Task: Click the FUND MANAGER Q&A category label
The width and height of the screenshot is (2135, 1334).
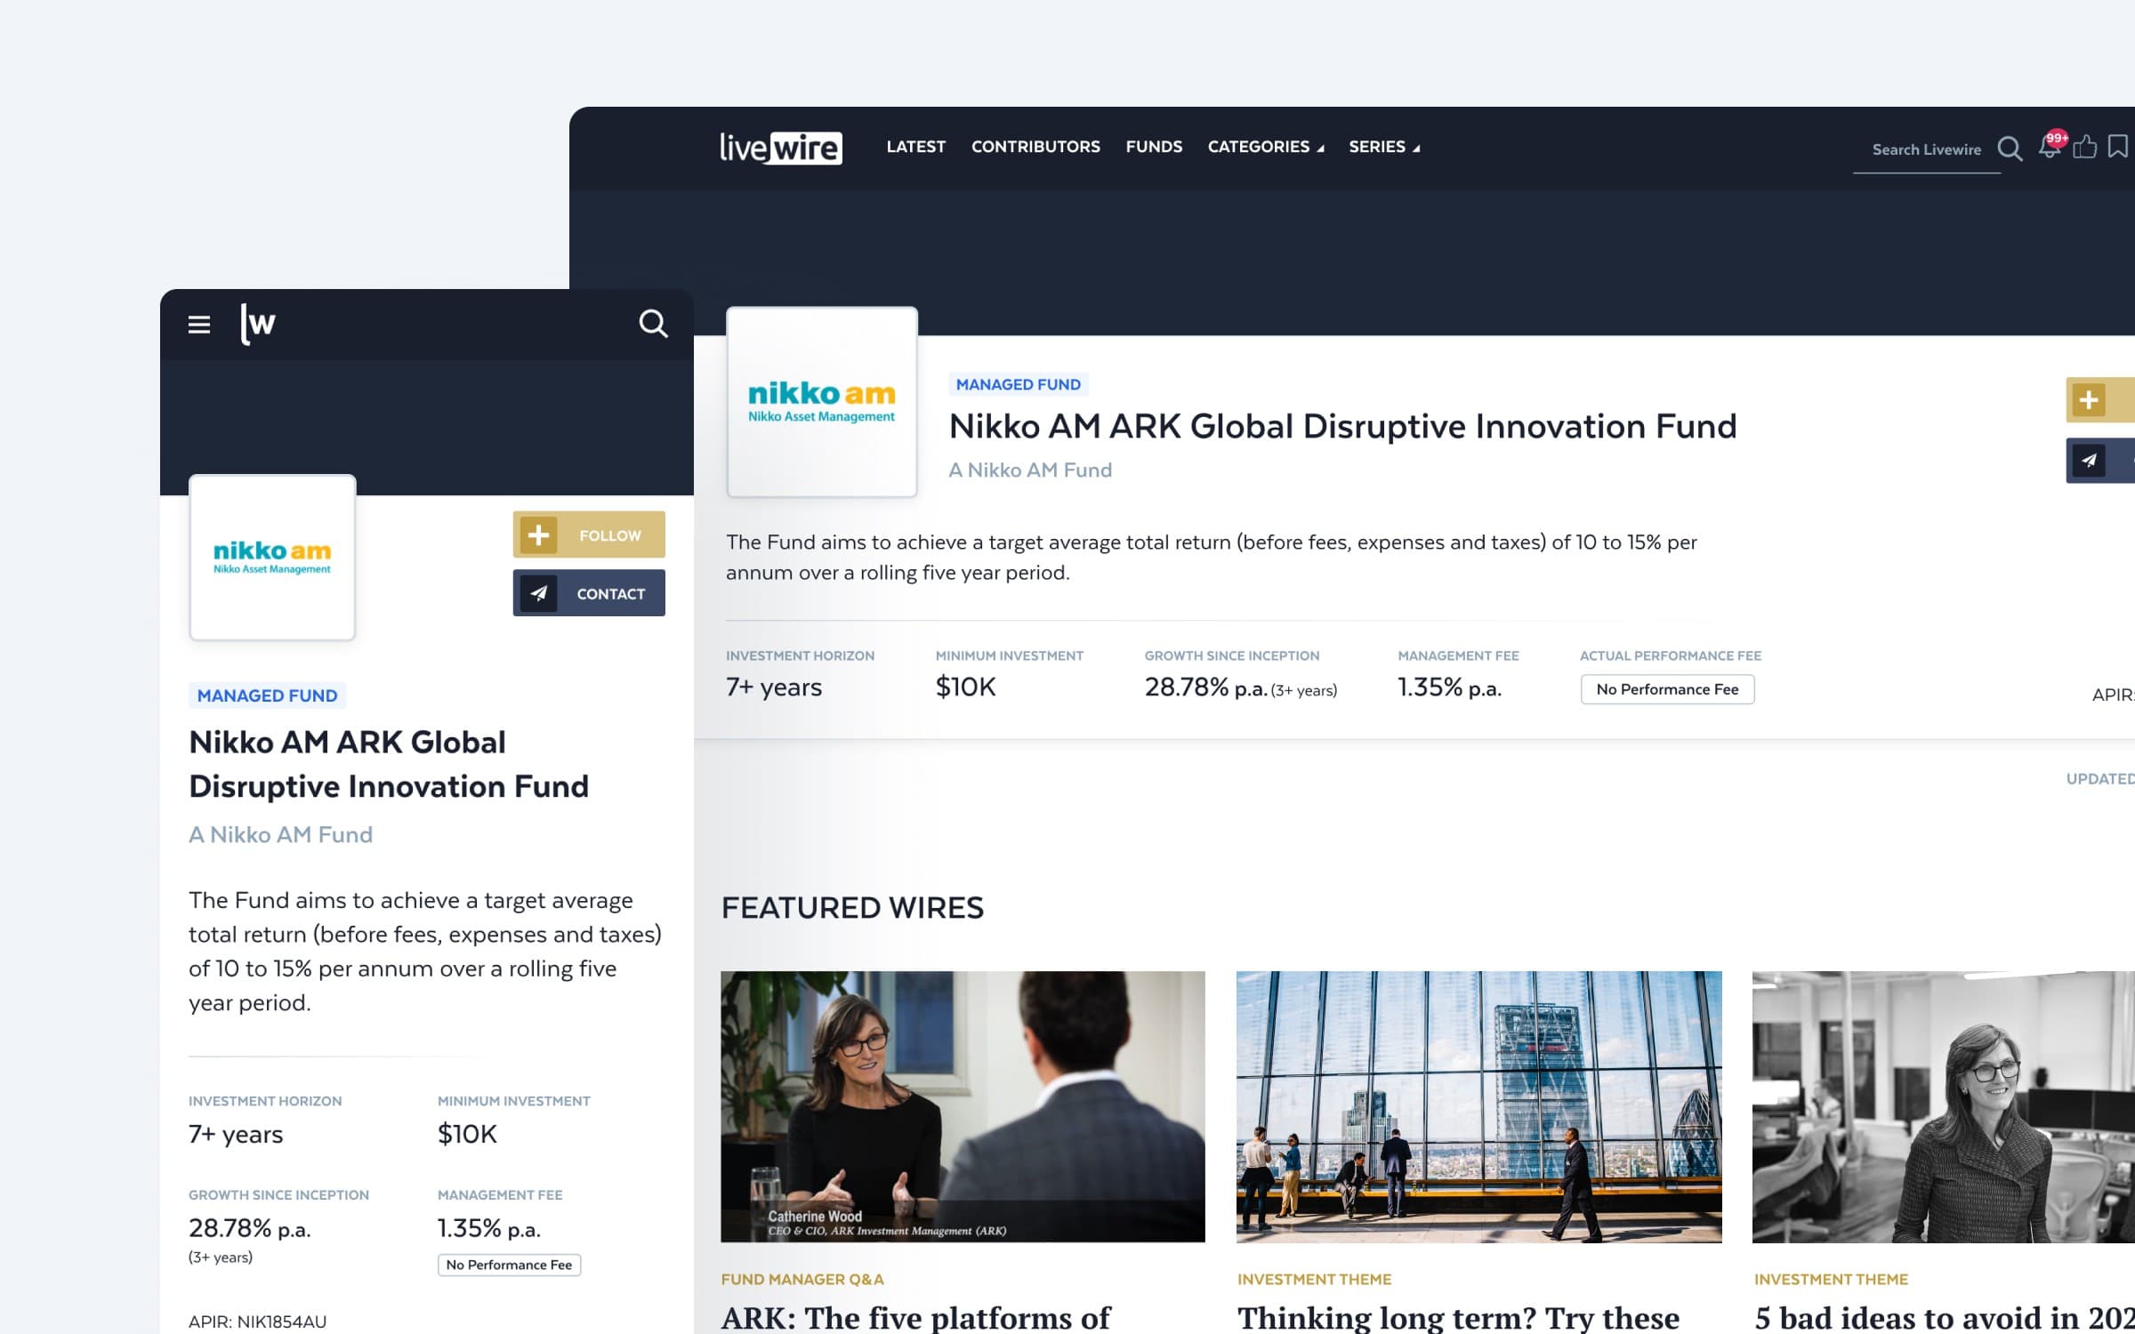Action: click(x=802, y=1279)
